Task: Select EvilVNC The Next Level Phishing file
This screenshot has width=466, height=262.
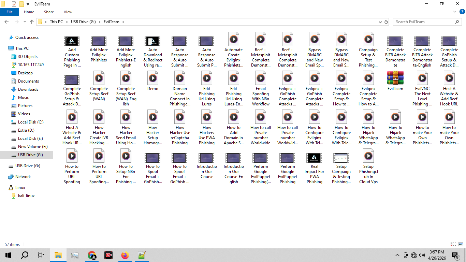Action: pyautogui.click(x=422, y=89)
